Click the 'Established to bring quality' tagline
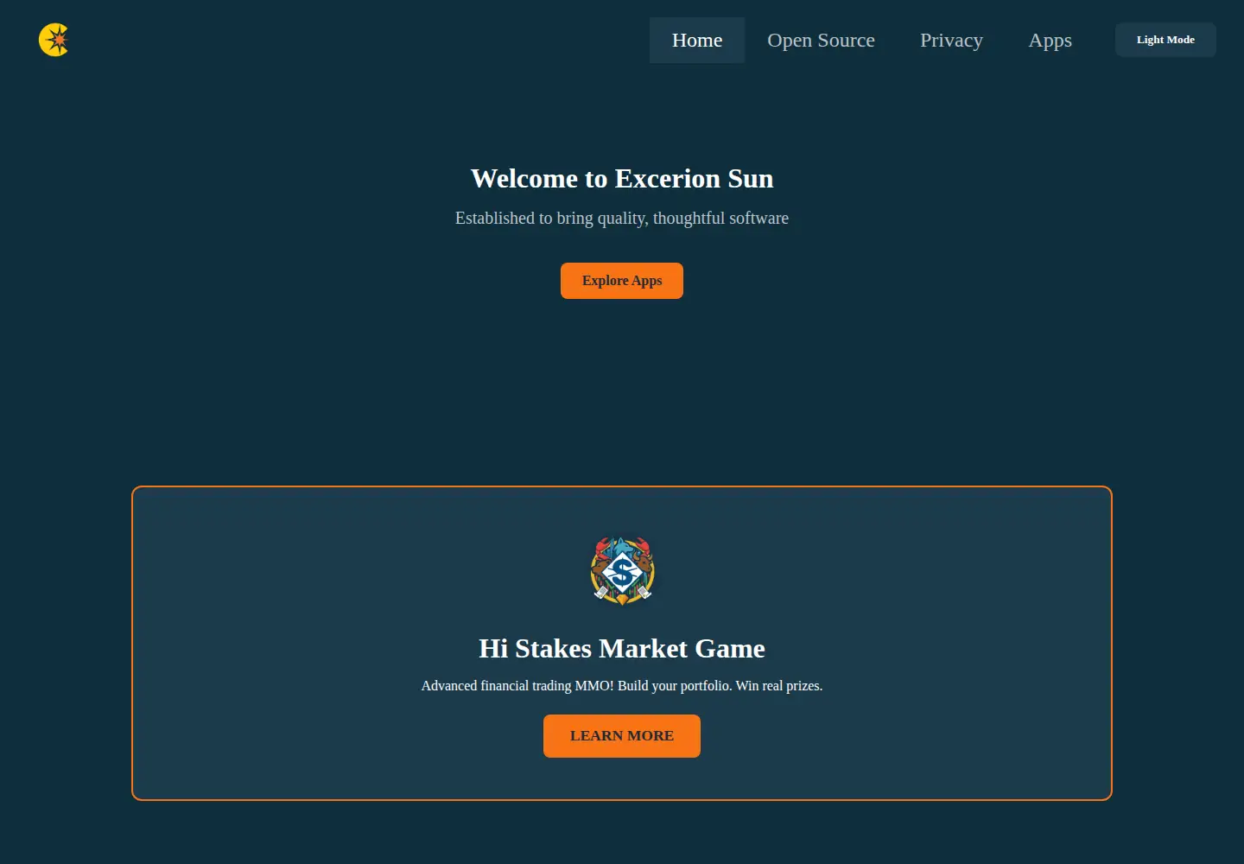 [x=622, y=218]
